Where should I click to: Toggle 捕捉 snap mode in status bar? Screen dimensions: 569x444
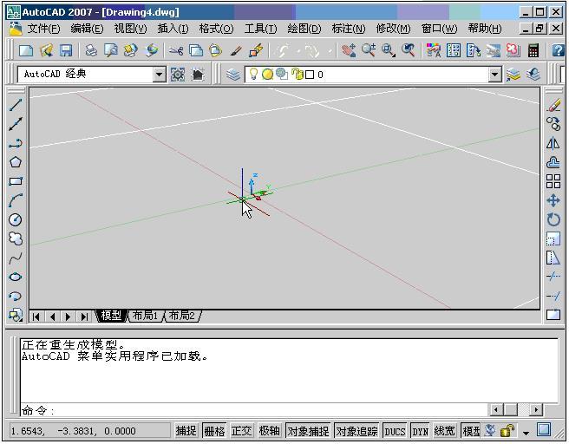point(186,431)
